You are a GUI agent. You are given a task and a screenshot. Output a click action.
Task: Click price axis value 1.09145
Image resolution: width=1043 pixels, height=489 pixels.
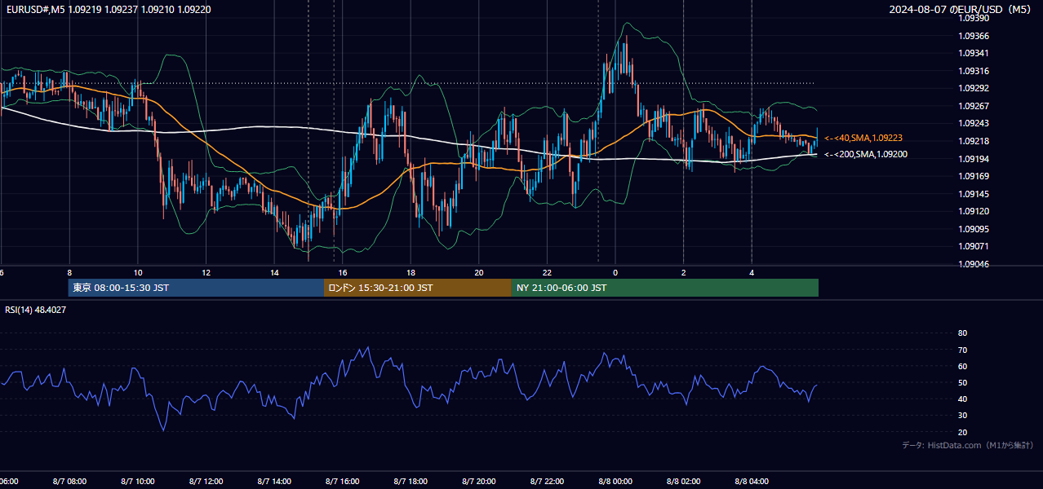974,194
